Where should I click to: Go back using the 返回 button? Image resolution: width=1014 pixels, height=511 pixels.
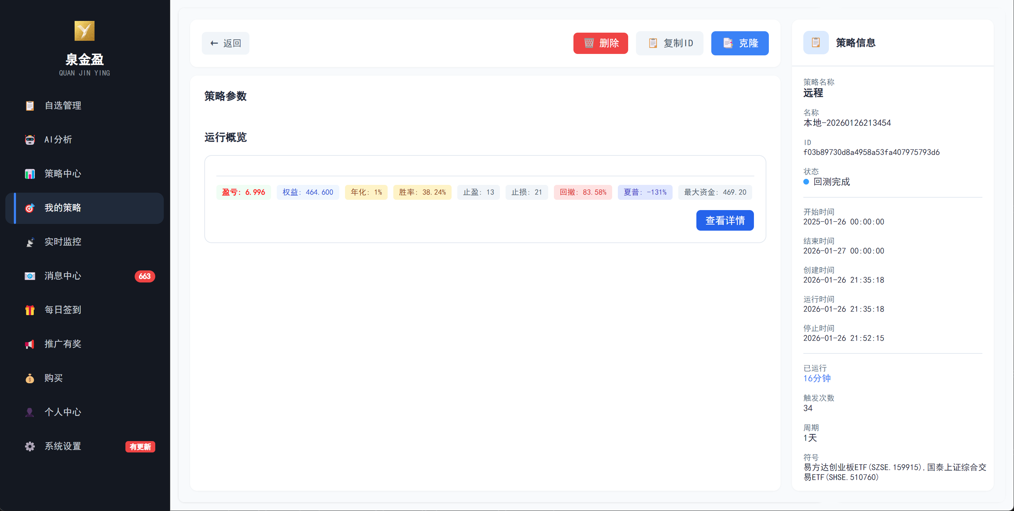226,43
